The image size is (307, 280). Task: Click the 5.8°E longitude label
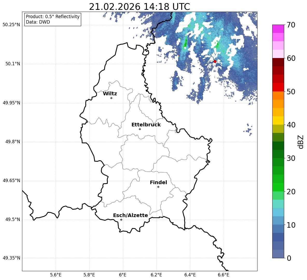[89, 275]
